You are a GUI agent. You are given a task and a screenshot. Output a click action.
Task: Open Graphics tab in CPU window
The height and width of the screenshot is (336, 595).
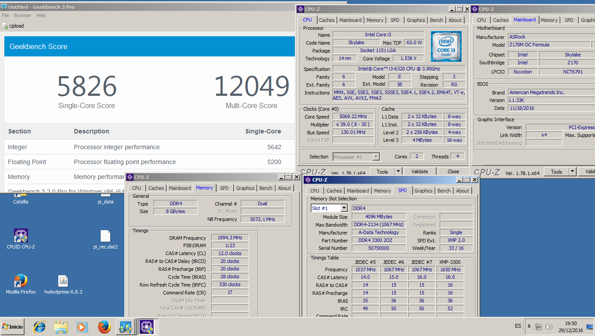point(416,20)
